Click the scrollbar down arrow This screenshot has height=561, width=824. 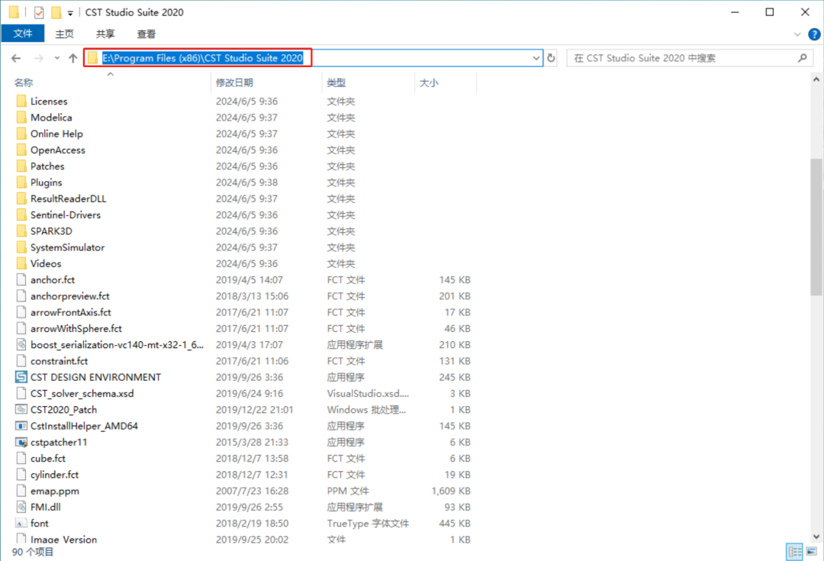(x=816, y=537)
